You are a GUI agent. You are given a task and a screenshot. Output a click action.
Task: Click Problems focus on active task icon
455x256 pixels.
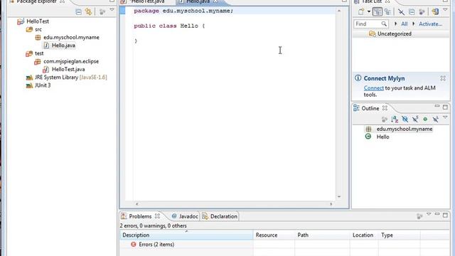click(x=419, y=216)
